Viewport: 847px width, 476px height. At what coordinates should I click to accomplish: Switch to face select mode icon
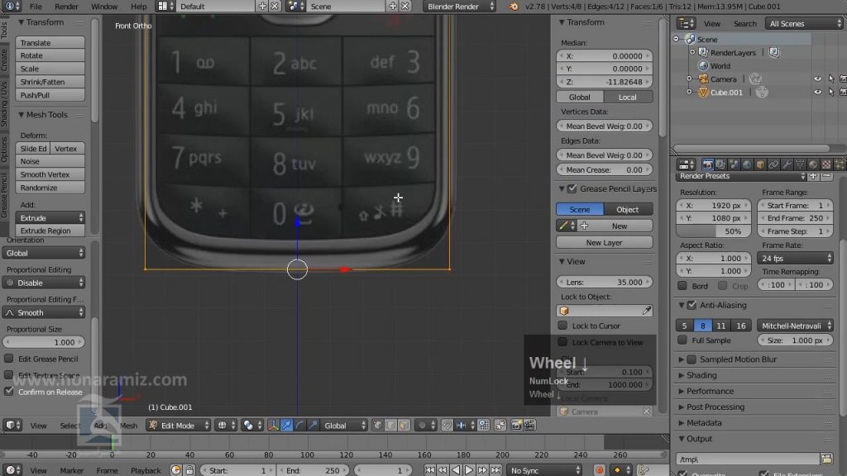(404, 426)
